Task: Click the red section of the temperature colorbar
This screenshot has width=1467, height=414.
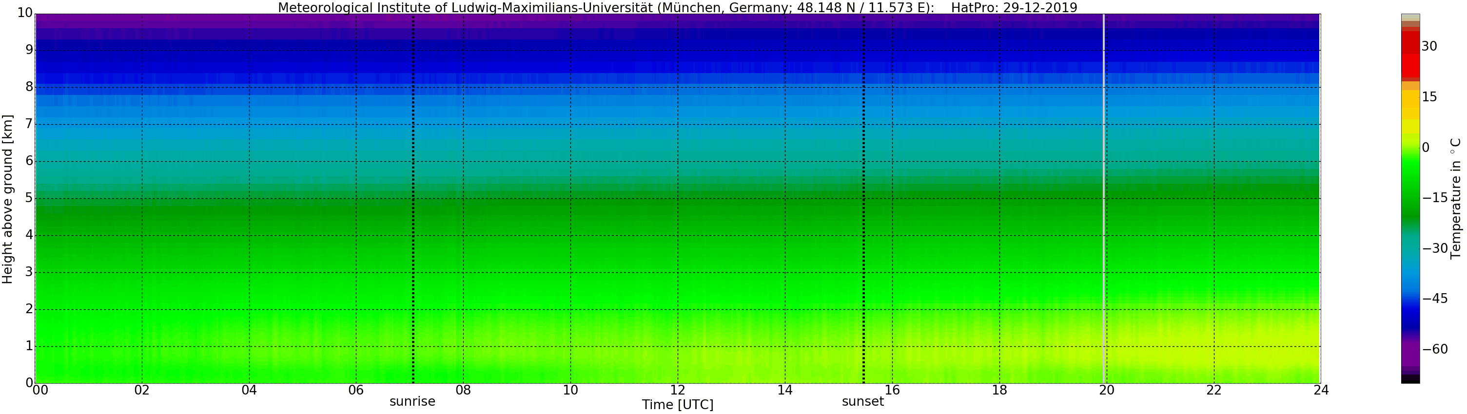Action: click(1410, 57)
